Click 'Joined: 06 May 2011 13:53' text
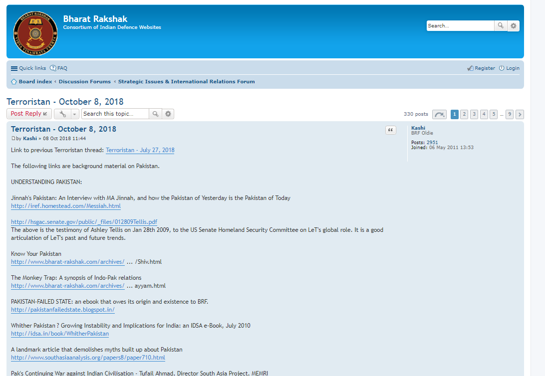545x376 pixels. [443, 148]
